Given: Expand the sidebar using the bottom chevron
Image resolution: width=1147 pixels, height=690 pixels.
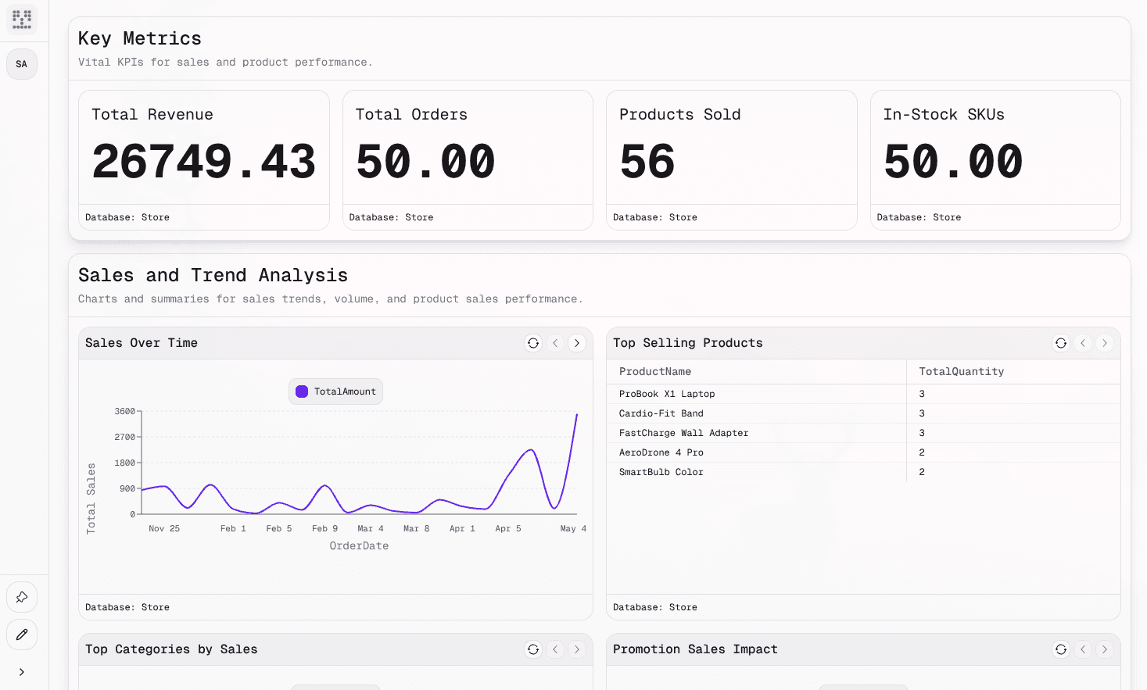Looking at the screenshot, I should [21, 671].
